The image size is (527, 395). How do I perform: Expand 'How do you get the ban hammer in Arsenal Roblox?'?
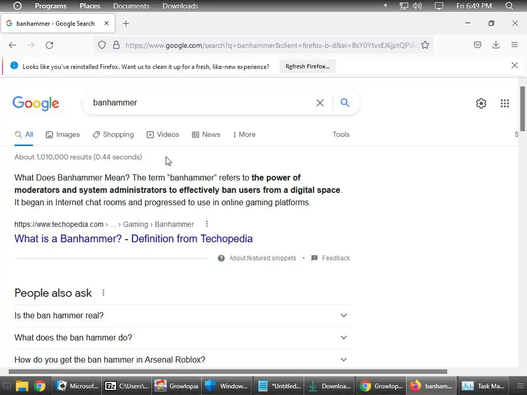pyautogui.click(x=182, y=360)
